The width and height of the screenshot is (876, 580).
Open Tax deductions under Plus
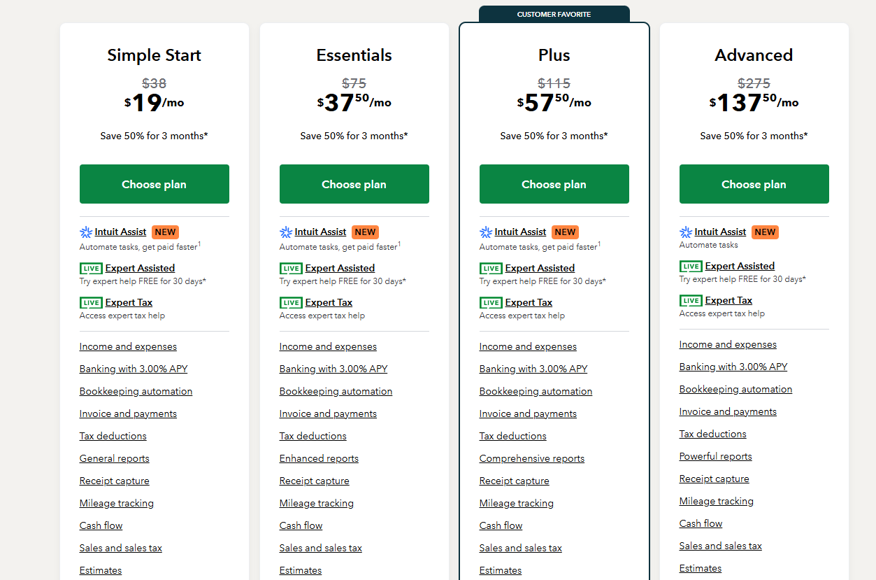tap(512, 436)
